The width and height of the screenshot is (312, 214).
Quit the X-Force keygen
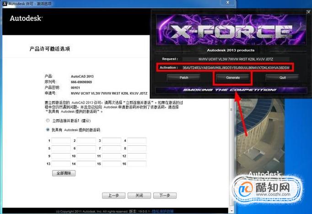click(282, 78)
